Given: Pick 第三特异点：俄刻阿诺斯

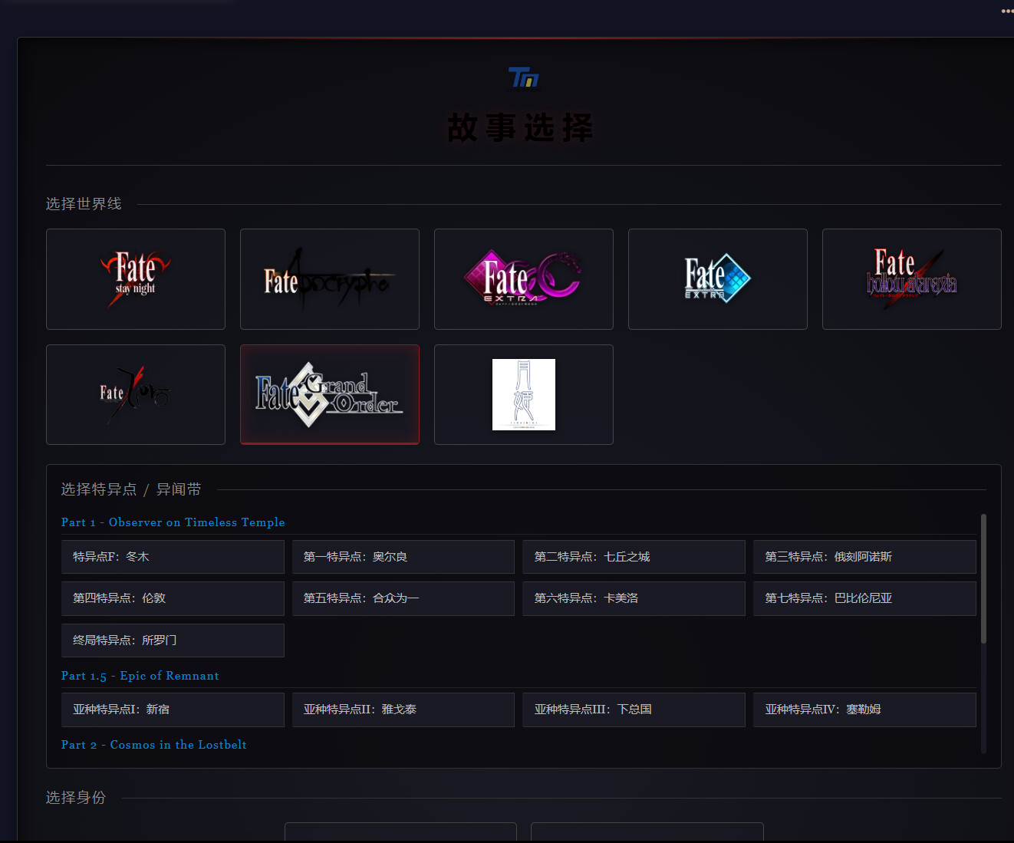Looking at the screenshot, I should (x=865, y=557).
